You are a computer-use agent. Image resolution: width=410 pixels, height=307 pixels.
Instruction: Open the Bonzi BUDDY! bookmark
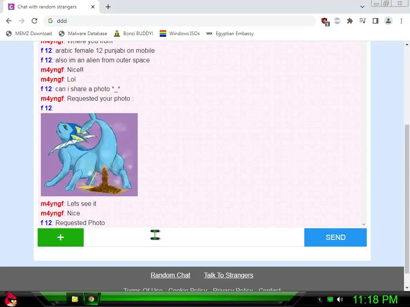[x=133, y=34]
